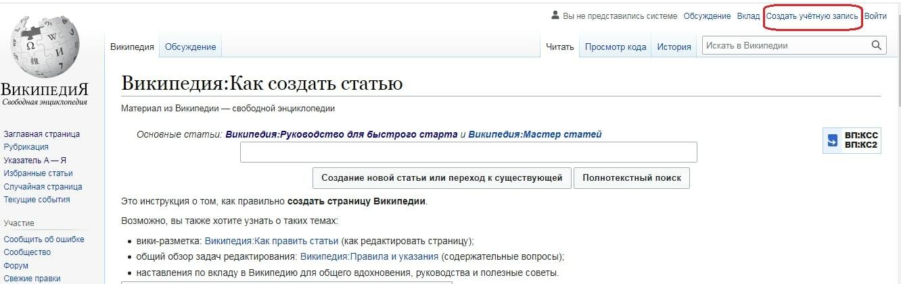Open Форум sidebar link
901x284 pixels.
[16, 266]
